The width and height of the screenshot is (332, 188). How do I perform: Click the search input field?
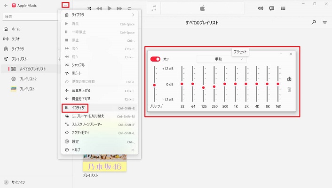pos(31,16)
